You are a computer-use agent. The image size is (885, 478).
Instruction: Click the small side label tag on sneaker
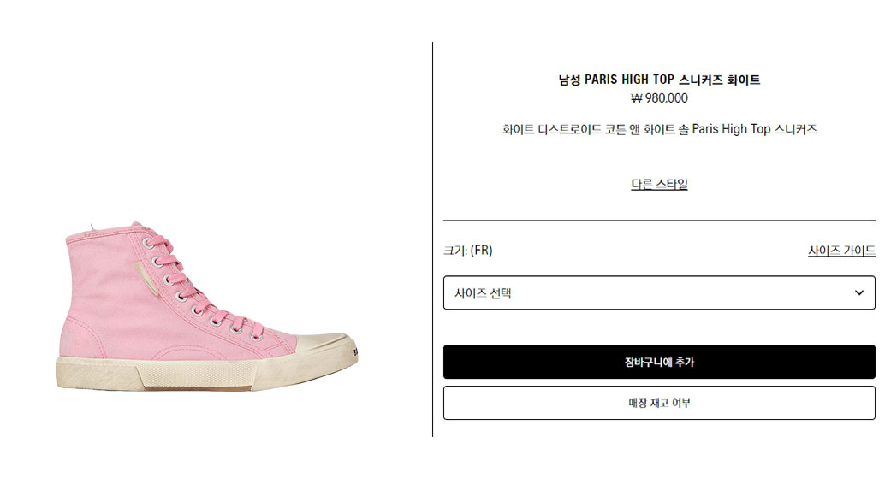pyautogui.click(x=146, y=279)
